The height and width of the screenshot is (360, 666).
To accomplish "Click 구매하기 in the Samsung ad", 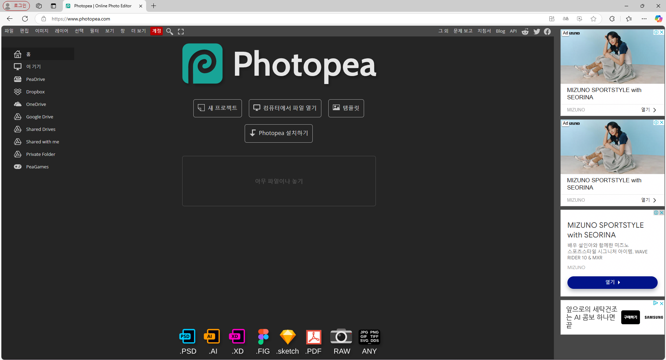I will pyautogui.click(x=630, y=317).
